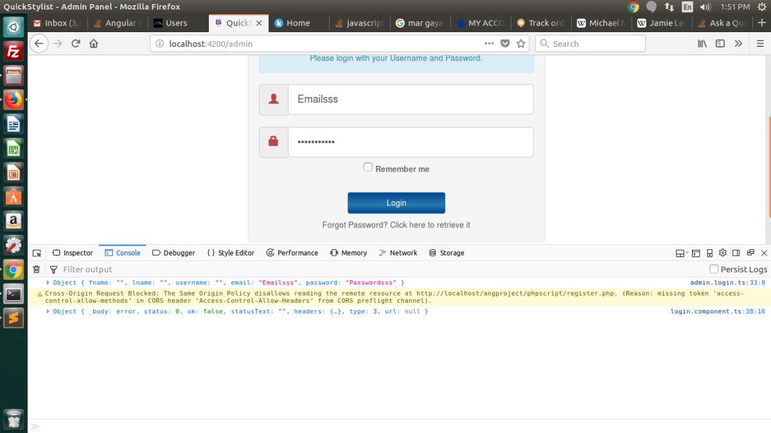
Task: Enable Responsive Design Mode icon
Action: point(710,253)
